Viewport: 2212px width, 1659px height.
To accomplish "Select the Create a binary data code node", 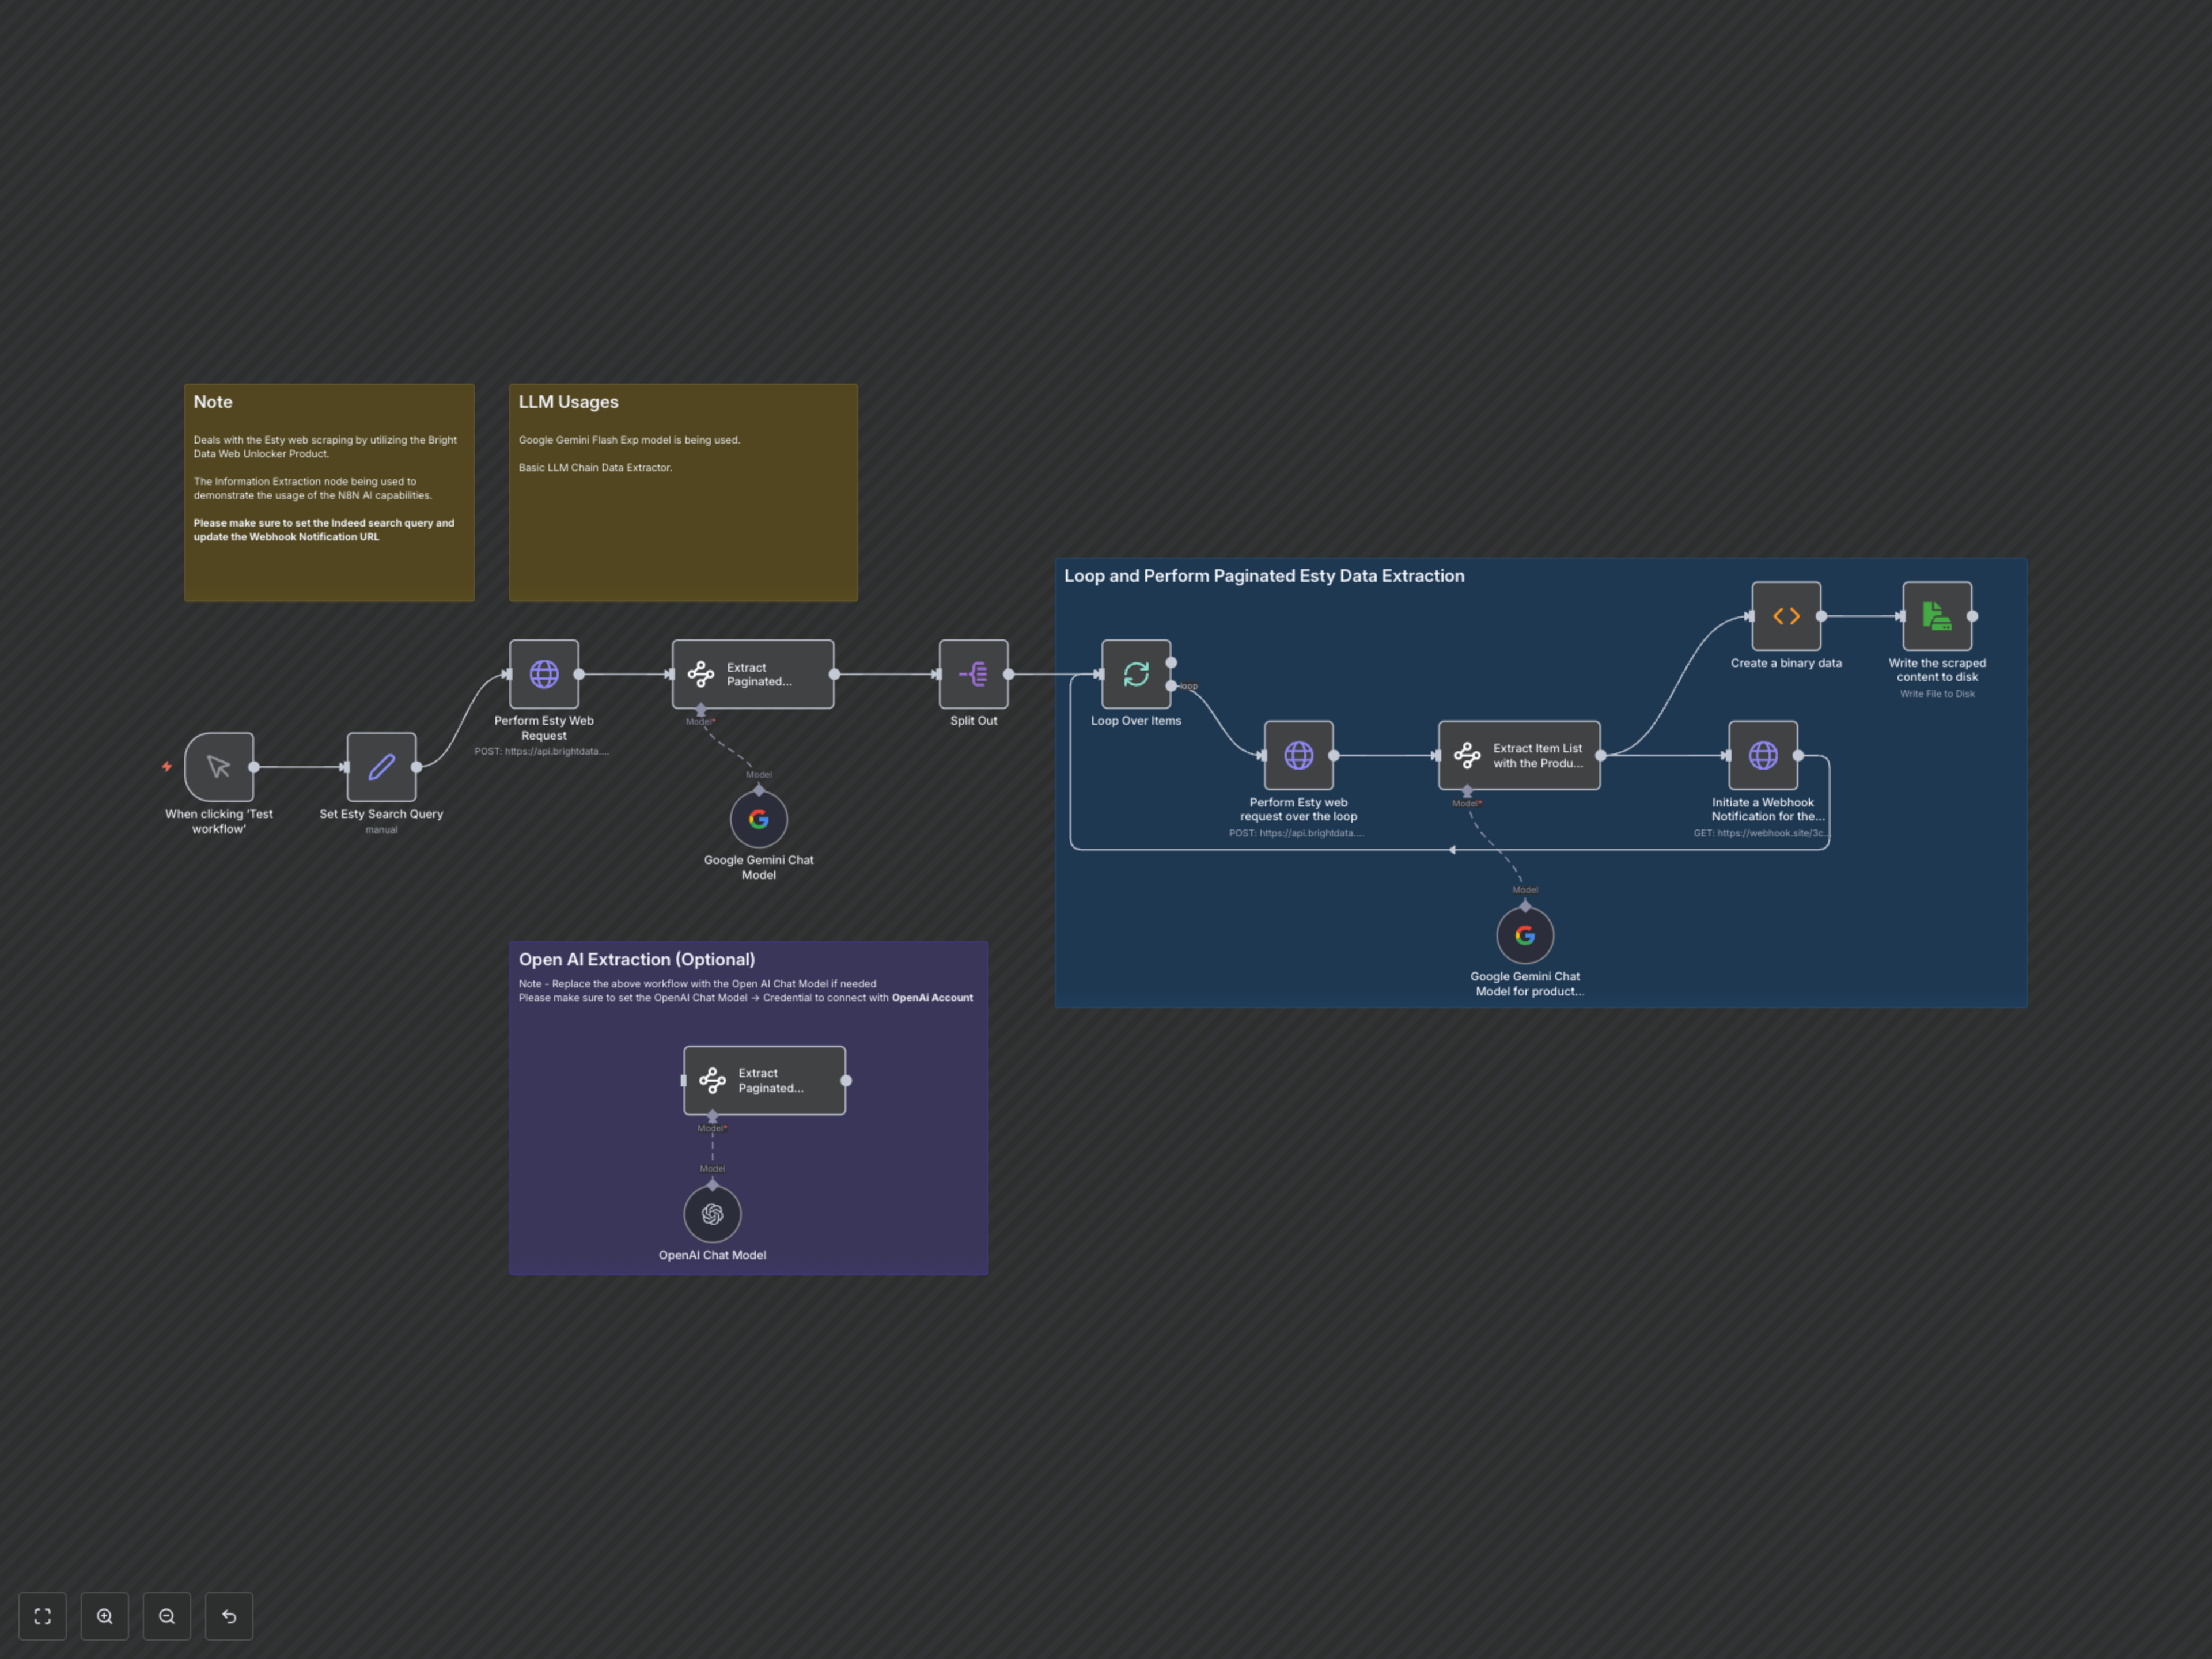I will 1786,616.
